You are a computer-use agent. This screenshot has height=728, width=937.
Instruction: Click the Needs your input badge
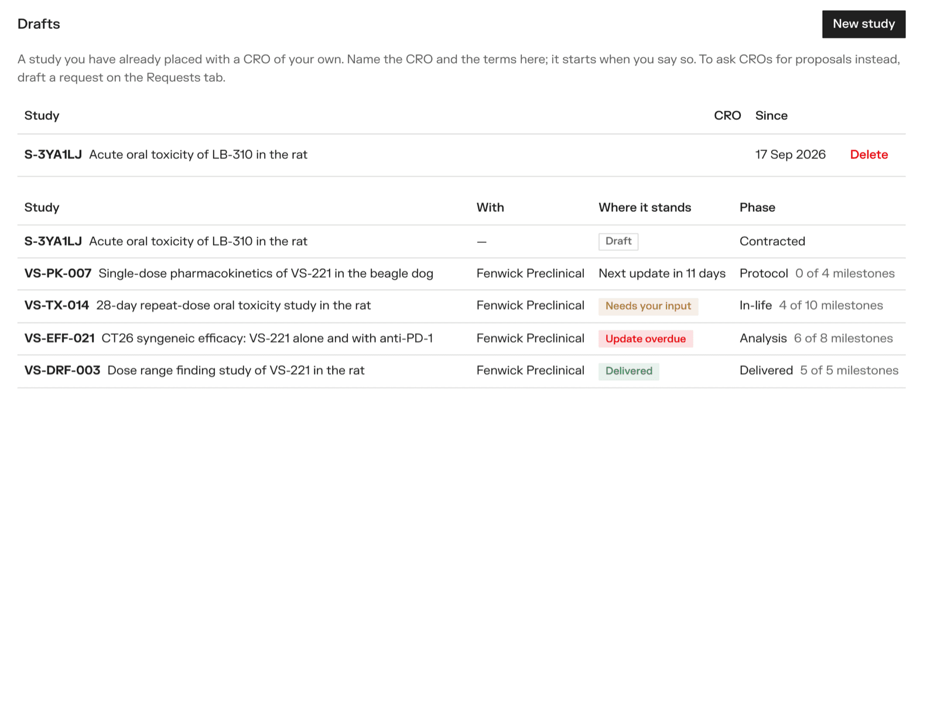click(648, 306)
